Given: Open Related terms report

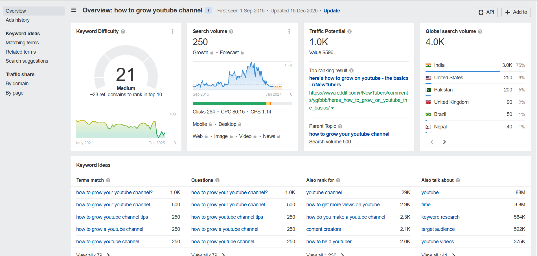Looking at the screenshot, I should 21,52.
